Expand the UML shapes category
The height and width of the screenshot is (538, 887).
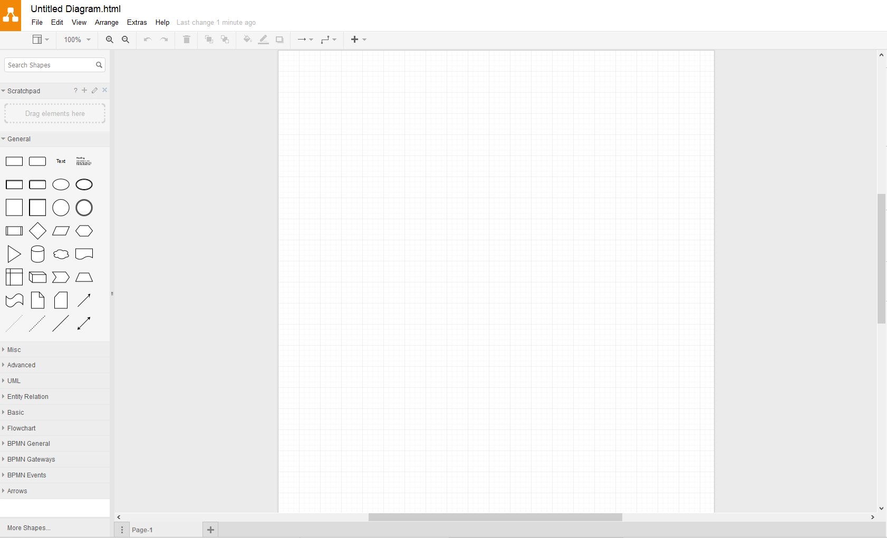(x=14, y=381)
